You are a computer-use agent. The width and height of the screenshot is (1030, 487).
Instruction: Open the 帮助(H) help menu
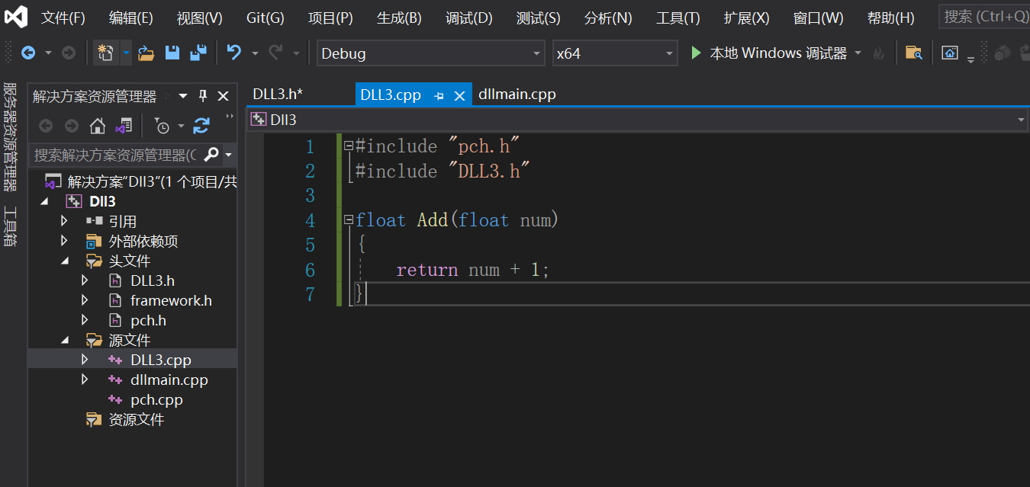coord(890,18)
